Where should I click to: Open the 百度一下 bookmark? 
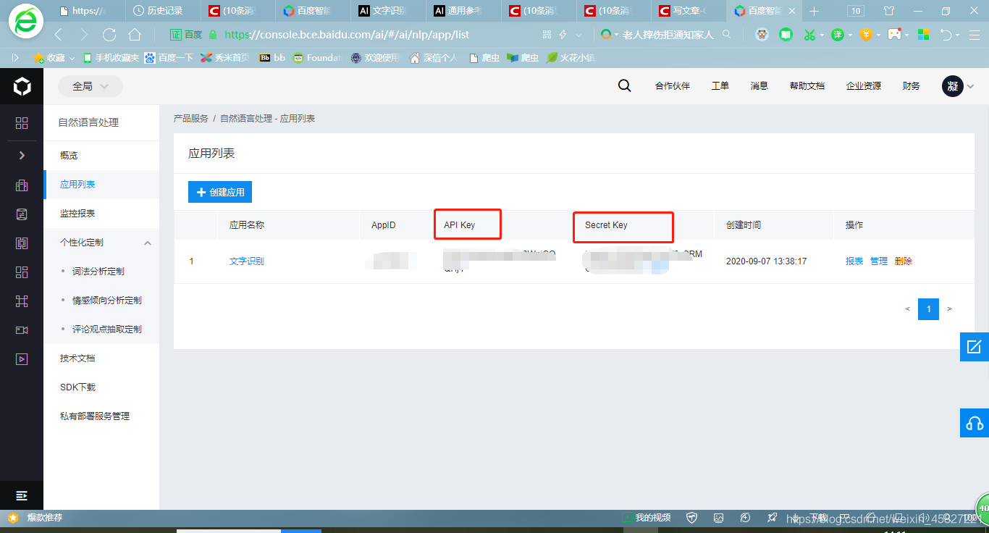click(169, 58)
